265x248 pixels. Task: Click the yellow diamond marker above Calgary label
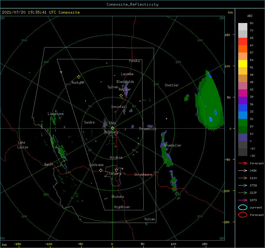tap(116, 170)
